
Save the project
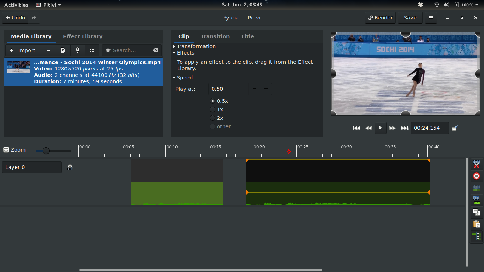tap(410, 18)
